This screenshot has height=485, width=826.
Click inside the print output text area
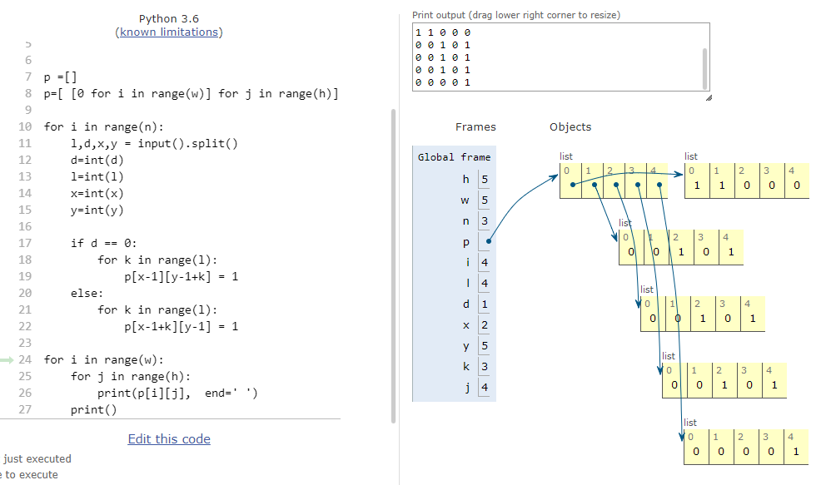pyautogui.click(x=560, y=57)
